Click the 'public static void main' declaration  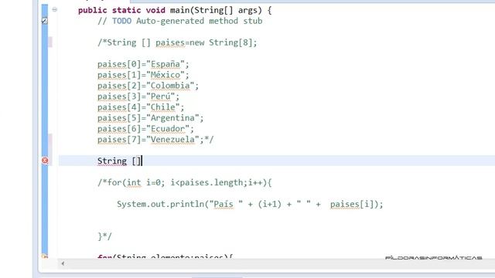(175, 10)
